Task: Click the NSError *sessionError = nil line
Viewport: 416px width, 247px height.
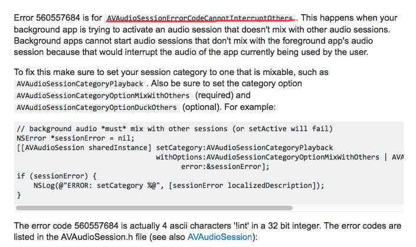Action: coord(70,138)
